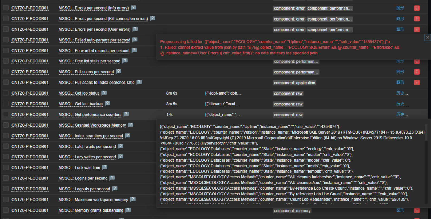This screenshot has width=431, height=219.
Task: Toggle checkbox for Lock wait time row
Action: pos(6,167)
